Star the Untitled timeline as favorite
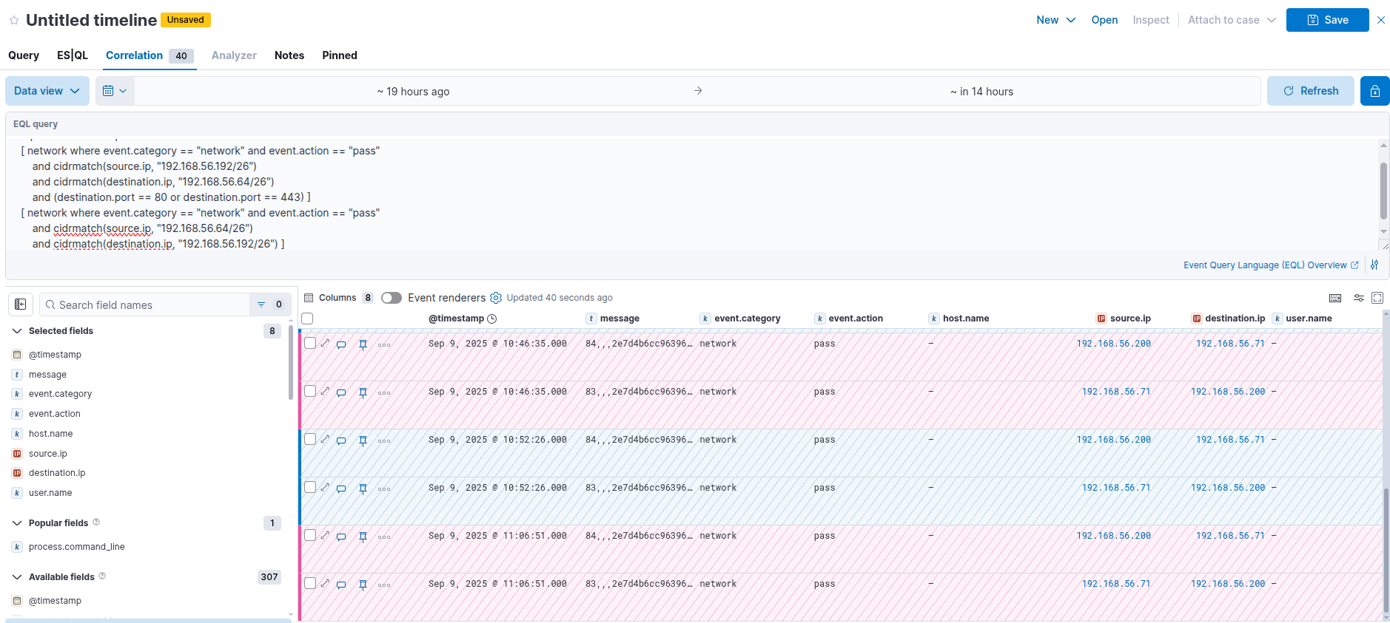1390x623 pixels. 14,20
